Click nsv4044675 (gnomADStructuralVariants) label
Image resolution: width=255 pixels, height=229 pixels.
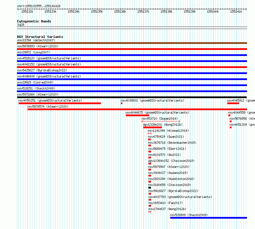coord(157,112)
